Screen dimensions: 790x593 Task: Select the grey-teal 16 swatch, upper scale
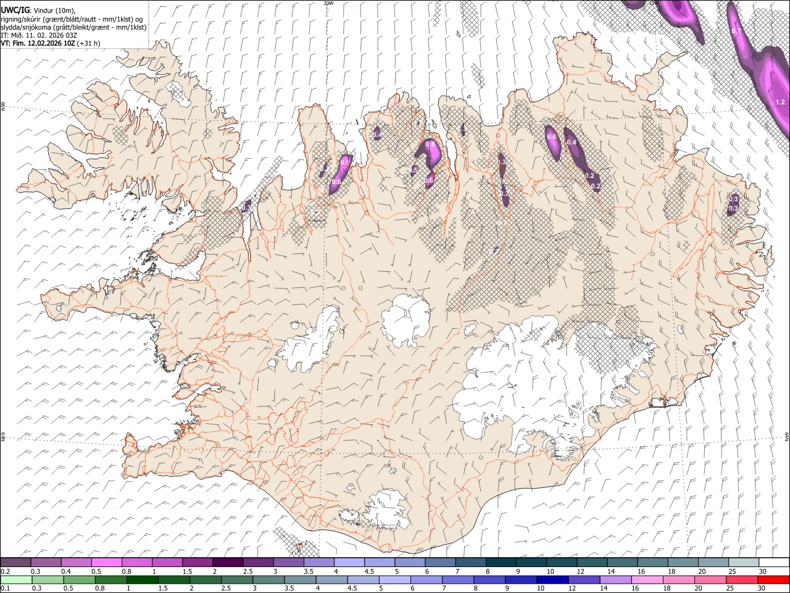tap(652, 562)
